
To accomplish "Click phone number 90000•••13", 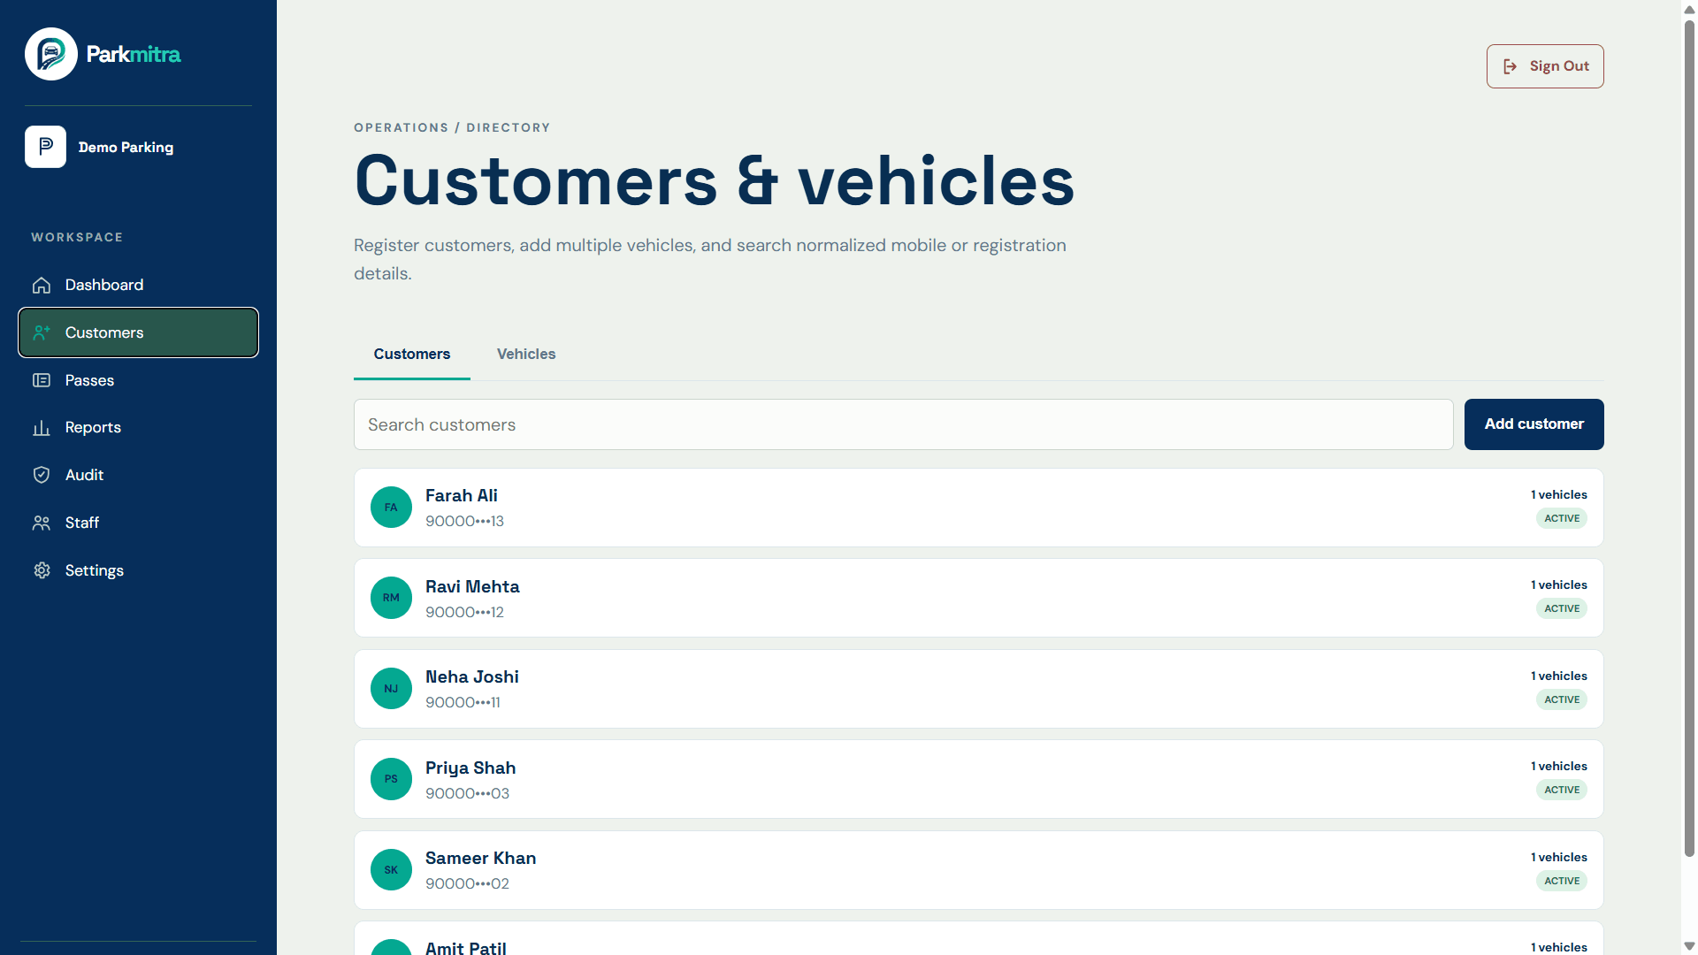I will tap(464, 522).
